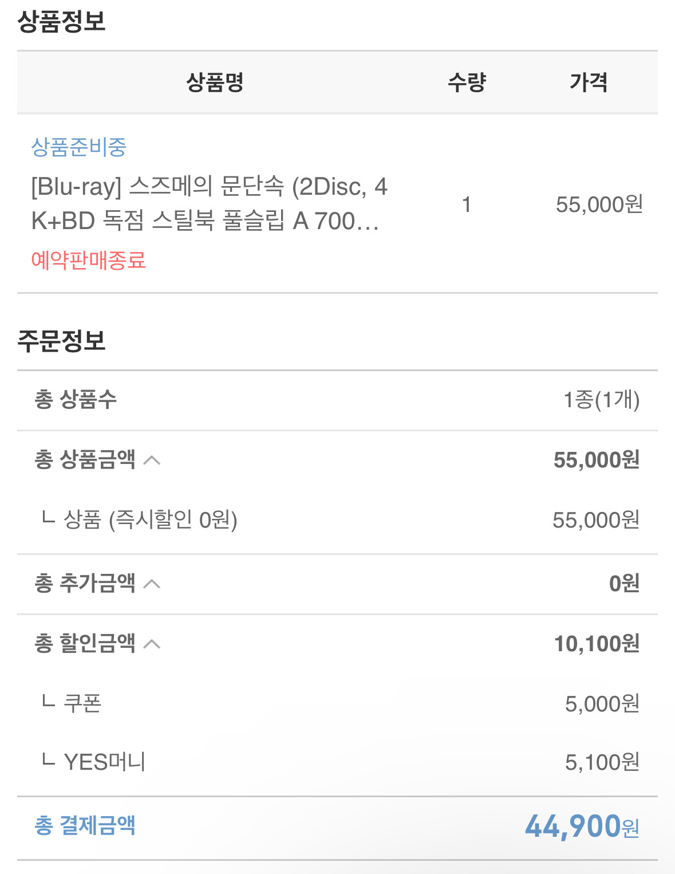Click the 5,100원 YES머니 amount
Image resolution: width=675 pixels, height=874 pixels.
602,762
